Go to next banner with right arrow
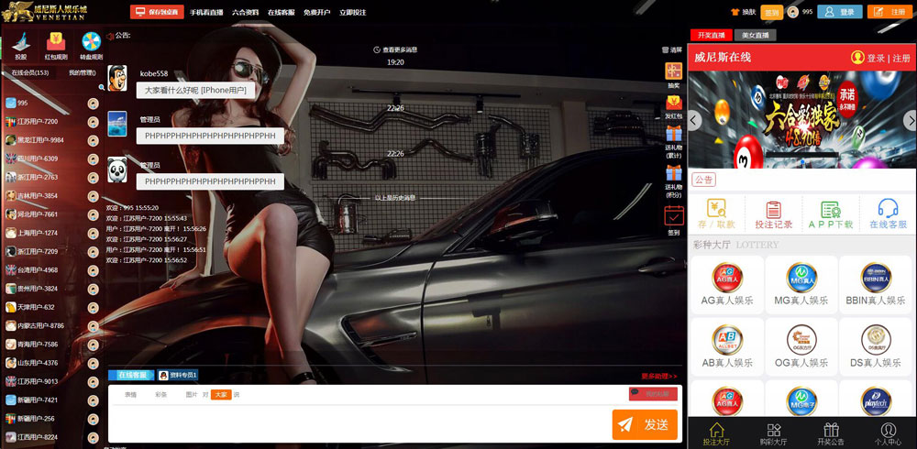The image size is (917, 449). 910,120
